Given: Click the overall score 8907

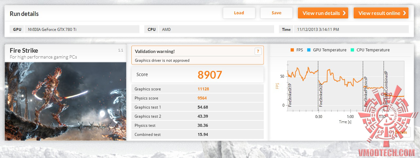Looking at the screenshot, I should (x=210, y=75).
